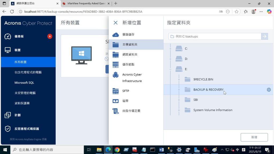
Task: Open the Dashboard section in sidebar
Action: pos(19,36)
